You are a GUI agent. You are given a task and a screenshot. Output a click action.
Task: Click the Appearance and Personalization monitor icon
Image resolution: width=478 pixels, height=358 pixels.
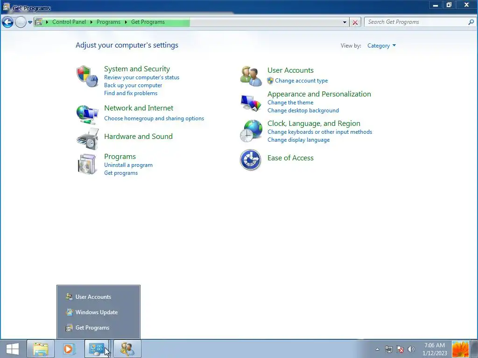[x=251, y=103]
